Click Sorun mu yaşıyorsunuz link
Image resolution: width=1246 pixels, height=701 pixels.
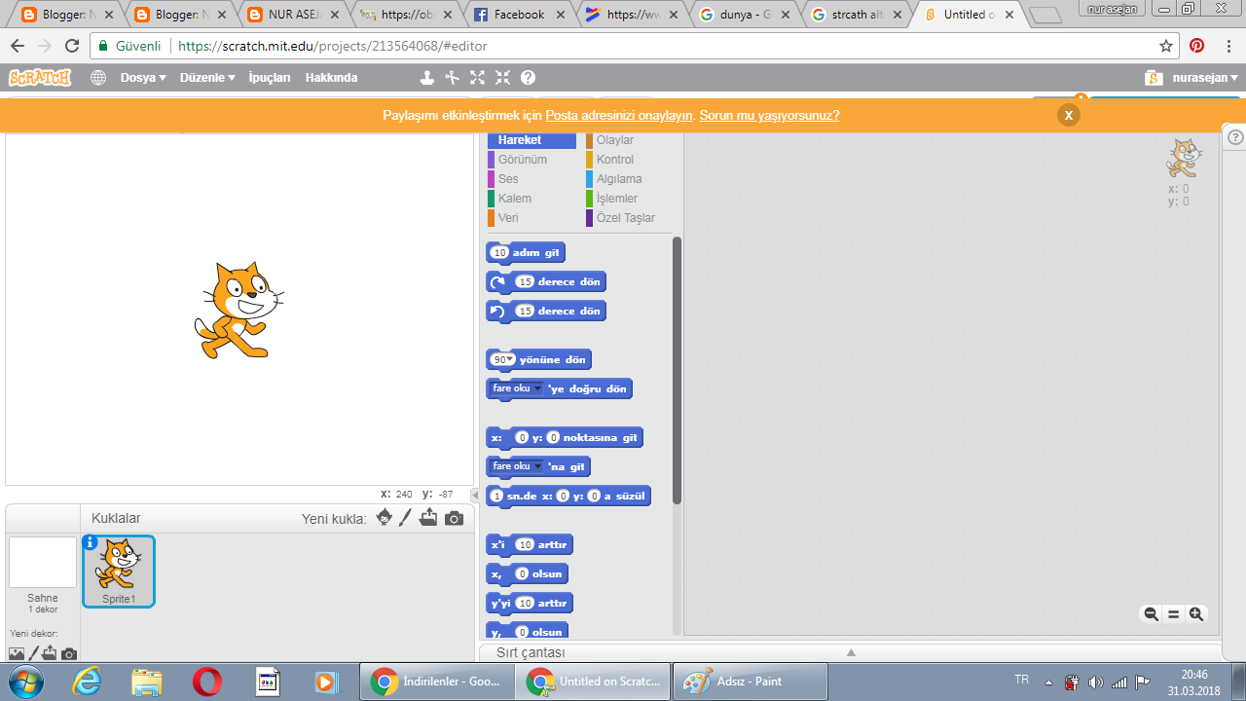(769, 115)
